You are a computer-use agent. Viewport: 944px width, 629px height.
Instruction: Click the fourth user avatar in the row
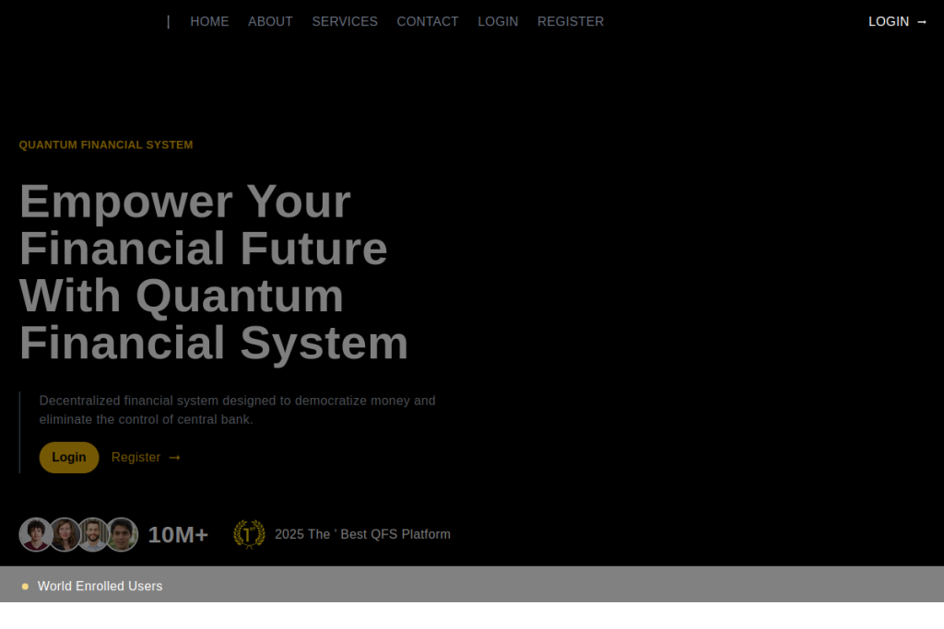122,534
